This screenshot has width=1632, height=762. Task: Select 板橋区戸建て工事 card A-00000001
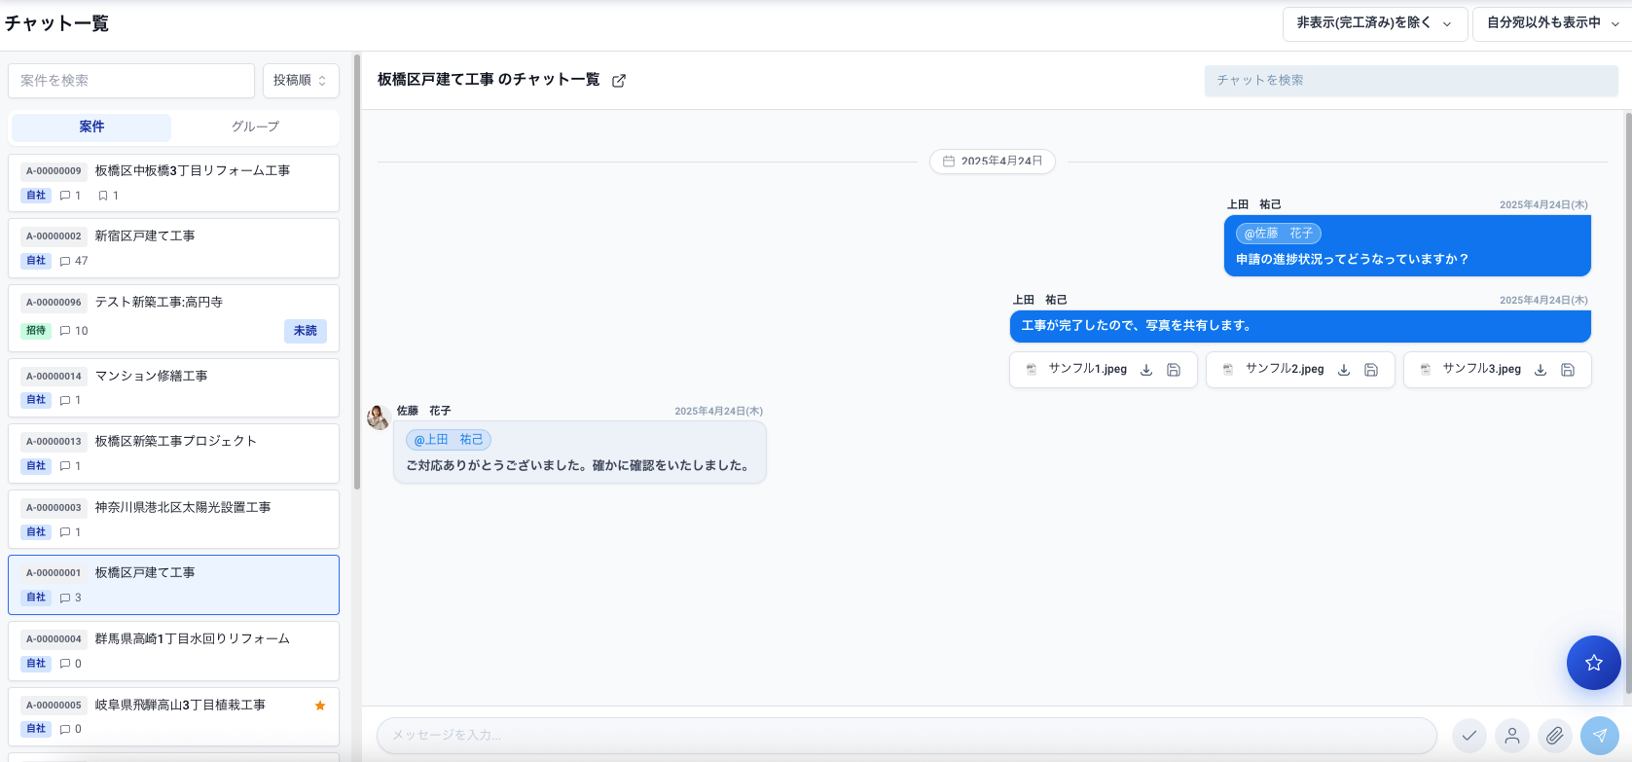pos(173,585)
